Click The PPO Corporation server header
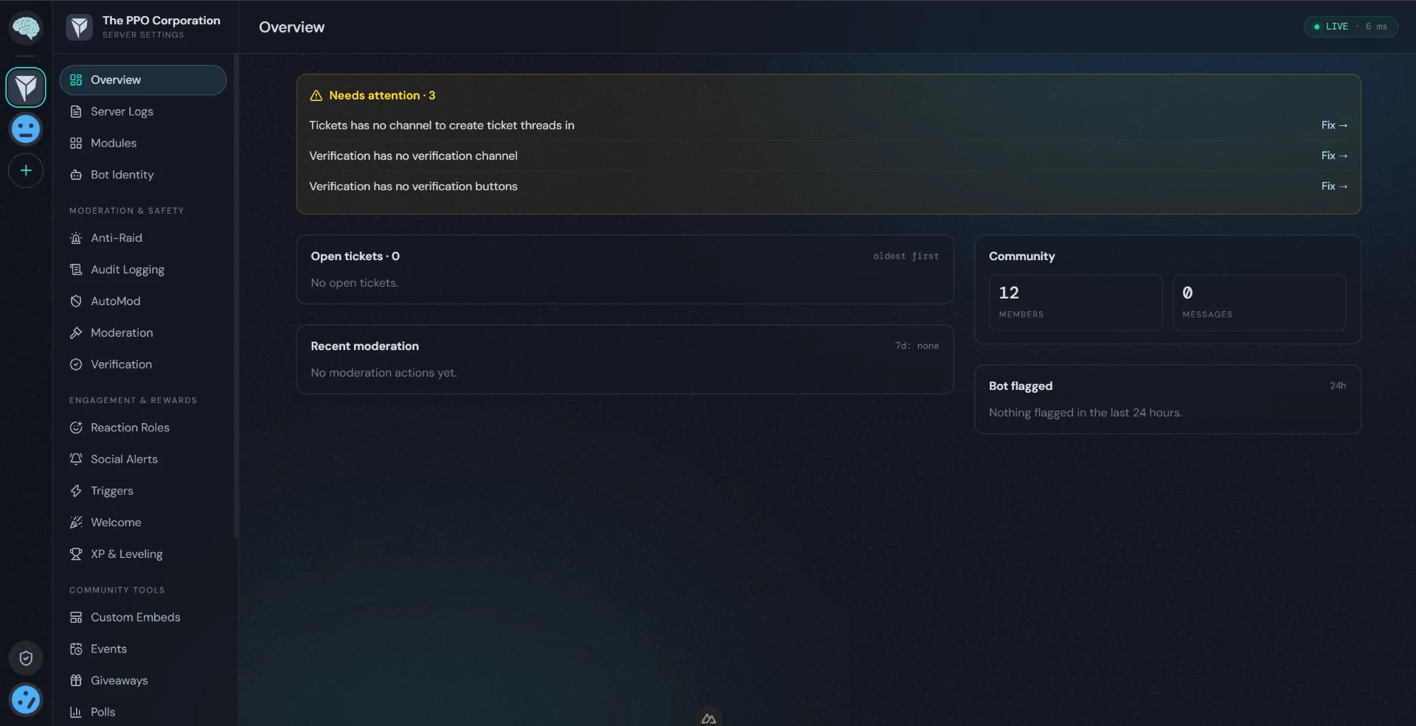Viewport: 1416px width, 726px height. pos(144,27)
